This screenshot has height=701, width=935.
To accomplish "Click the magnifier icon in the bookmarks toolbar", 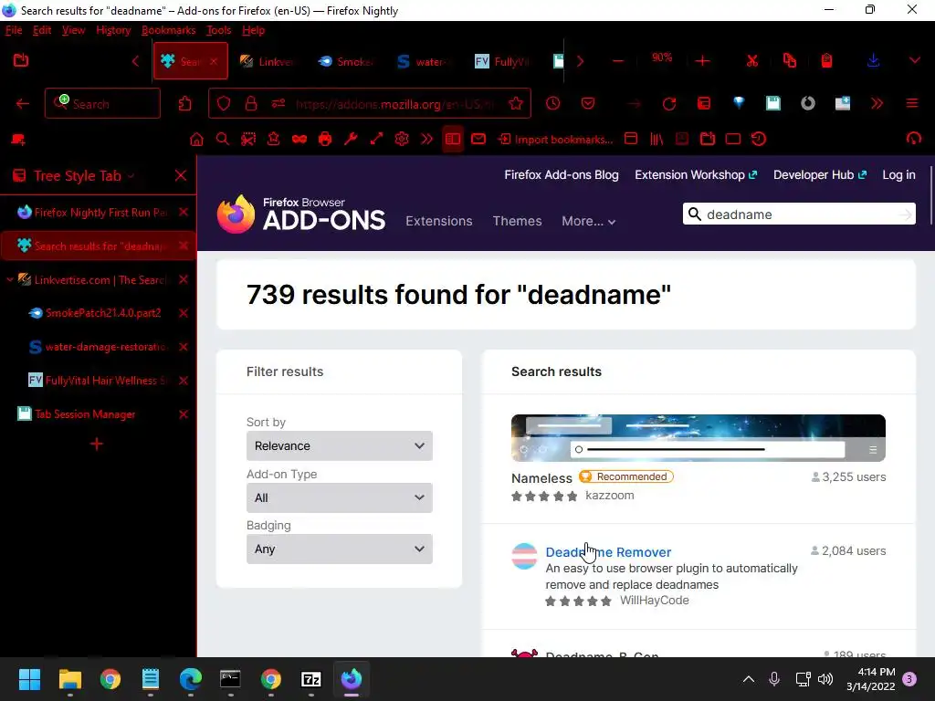I will coord(223,140).
